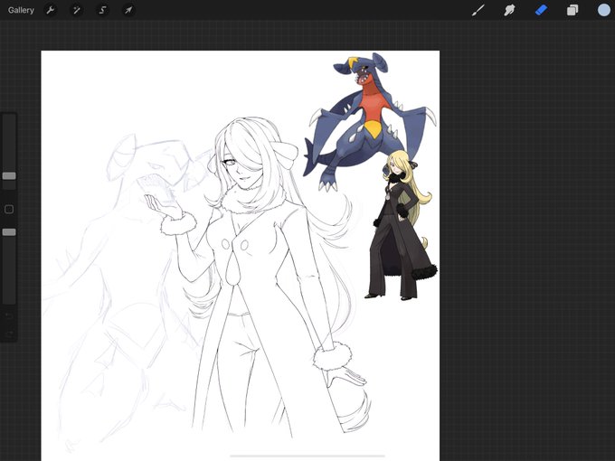
Task: Adjust the brush size slider handle
Action: pyautogui.click(x=9, y=175)
